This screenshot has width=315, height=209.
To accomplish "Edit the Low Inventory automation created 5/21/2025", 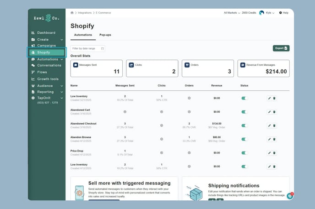I will (x=269, y=98).
